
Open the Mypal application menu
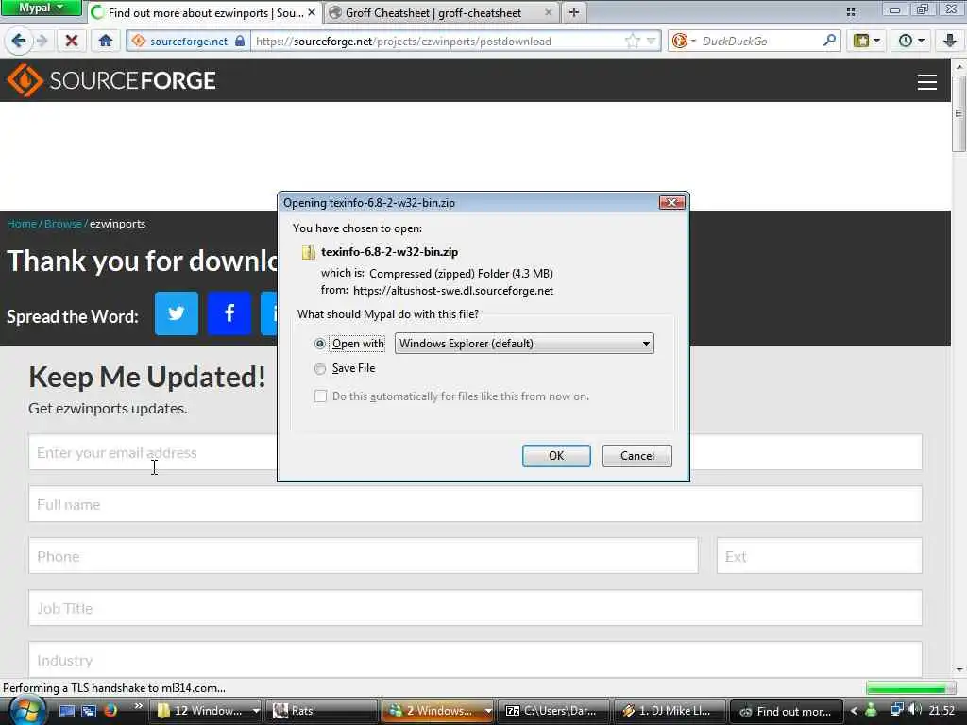(x=41, y=8)
